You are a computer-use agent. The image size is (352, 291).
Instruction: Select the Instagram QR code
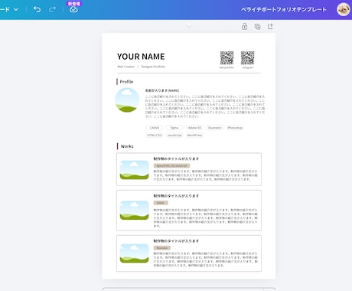point(247,57)
